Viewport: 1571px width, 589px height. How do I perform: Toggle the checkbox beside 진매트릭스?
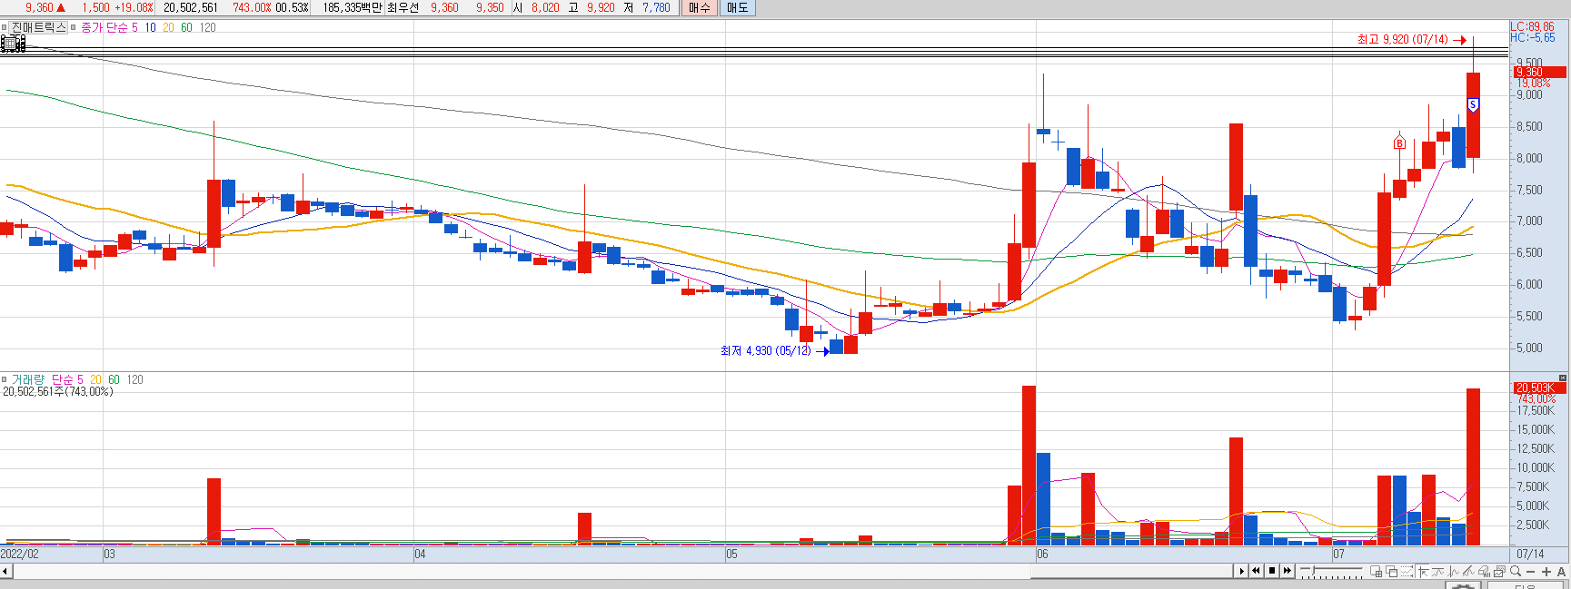pos(5,27)
